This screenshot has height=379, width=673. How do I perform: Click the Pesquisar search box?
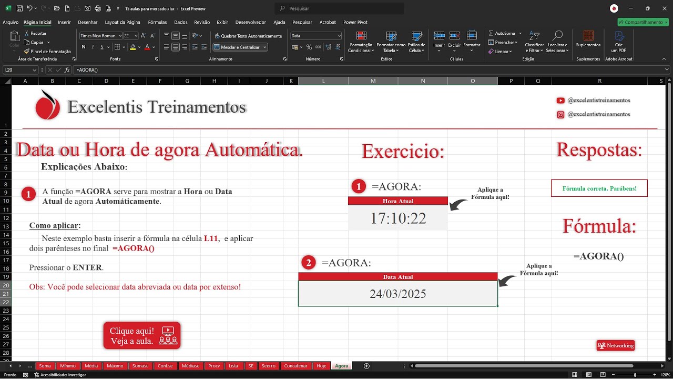pyautogui.click(x=339, y=8)
